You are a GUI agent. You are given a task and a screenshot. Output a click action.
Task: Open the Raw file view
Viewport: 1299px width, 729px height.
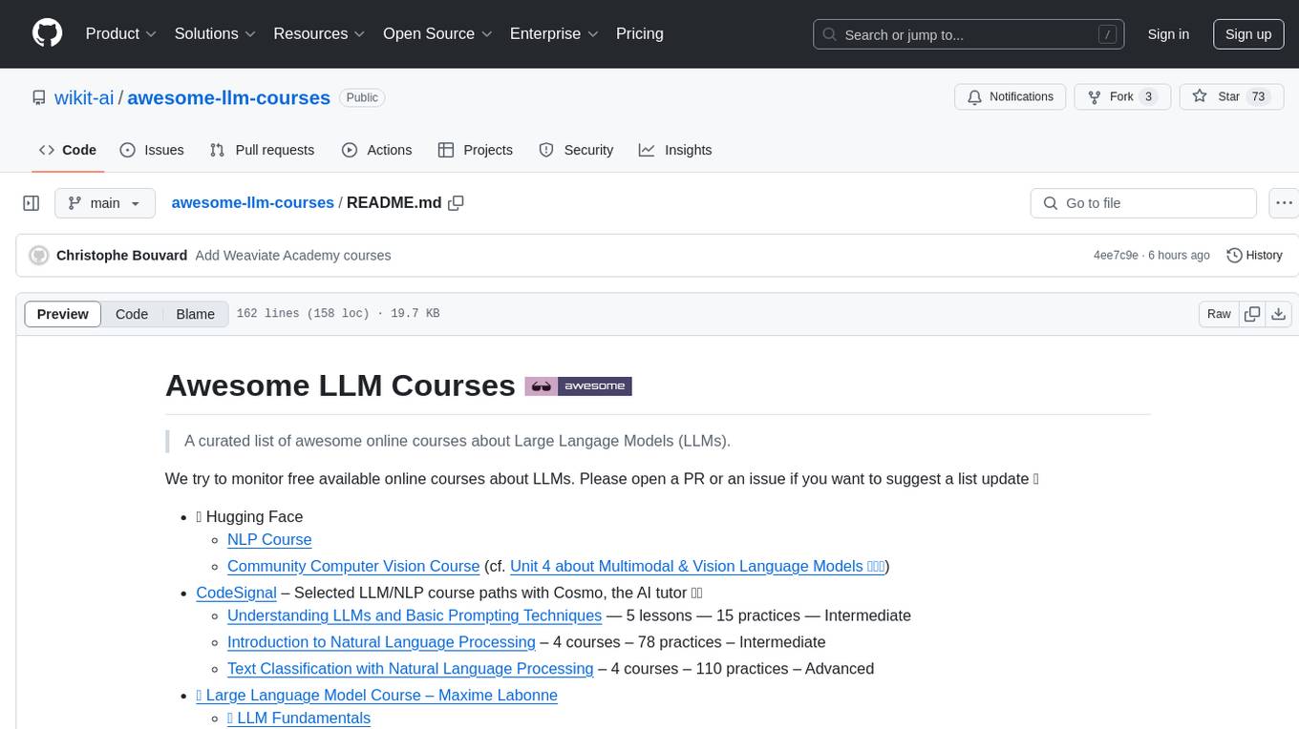(x=1219, y=314)
